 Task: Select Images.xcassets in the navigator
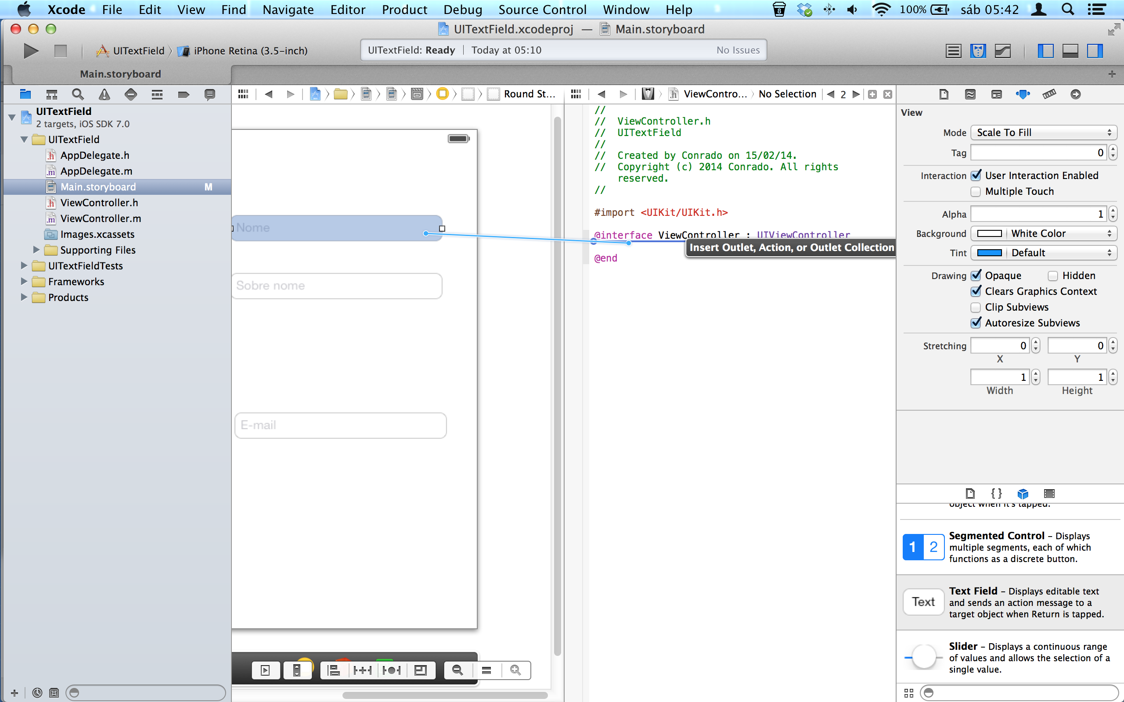tap(97, 234)
